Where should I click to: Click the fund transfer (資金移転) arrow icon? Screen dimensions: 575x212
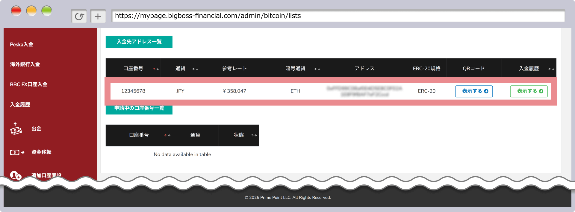pos(17,152)
